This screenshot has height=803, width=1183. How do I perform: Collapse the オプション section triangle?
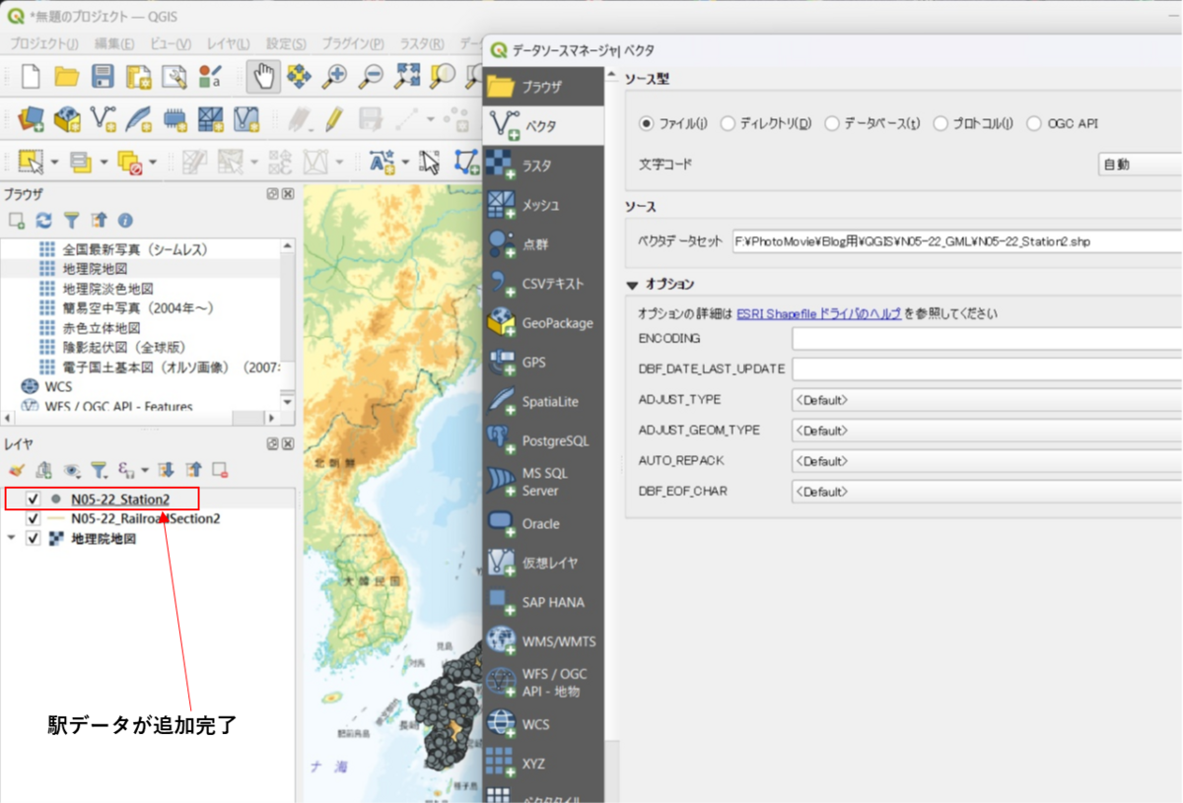point(632,285)
